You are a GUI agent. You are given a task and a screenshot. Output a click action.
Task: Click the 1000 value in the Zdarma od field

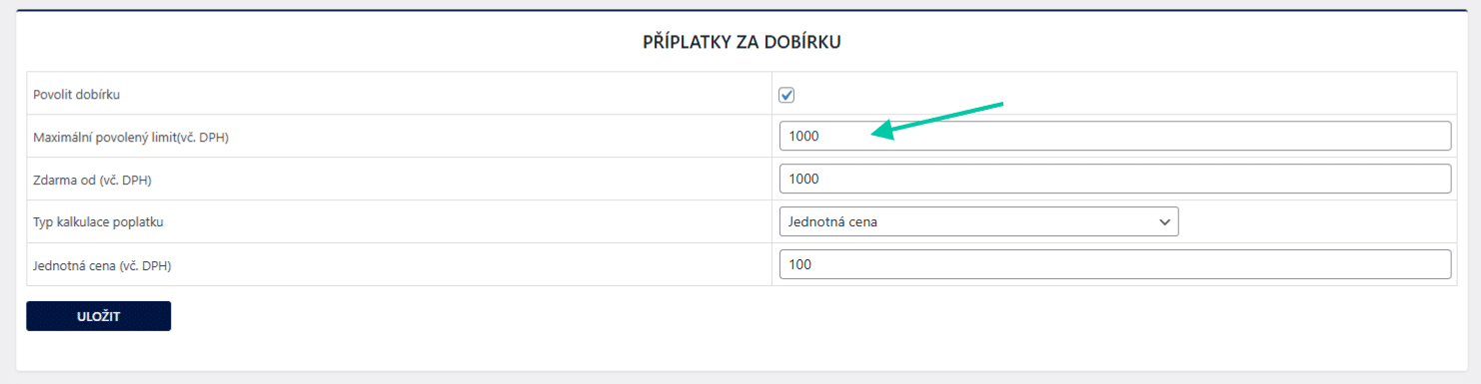tap(803, 180)
